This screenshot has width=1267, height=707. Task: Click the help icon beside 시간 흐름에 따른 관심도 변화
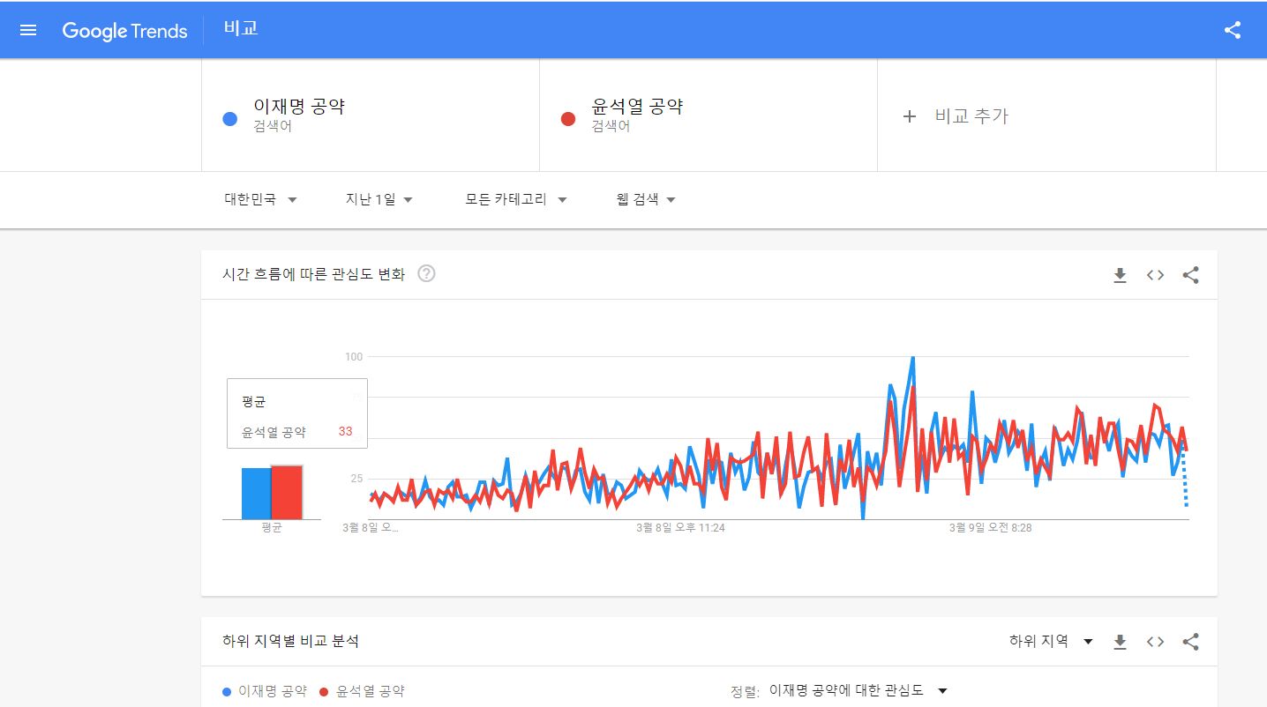pos(426,274)
